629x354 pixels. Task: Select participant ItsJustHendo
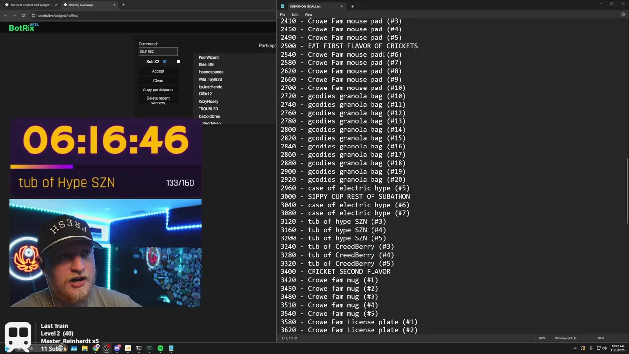coord(210,87)
